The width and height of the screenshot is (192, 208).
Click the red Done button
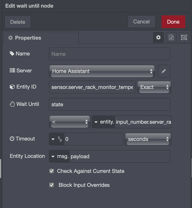coord(173,22)
